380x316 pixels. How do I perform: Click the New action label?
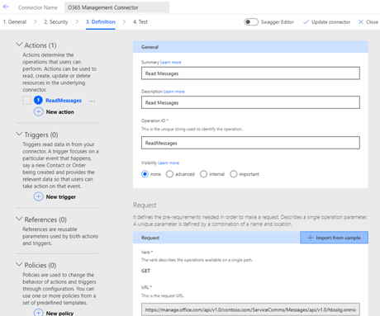(x=60, y=112)
